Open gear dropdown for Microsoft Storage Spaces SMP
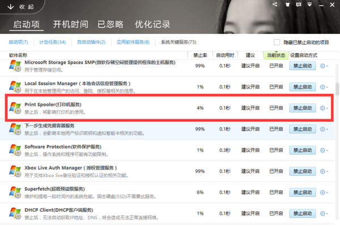The width and height of the screenshot is (340, 226). 324,66
